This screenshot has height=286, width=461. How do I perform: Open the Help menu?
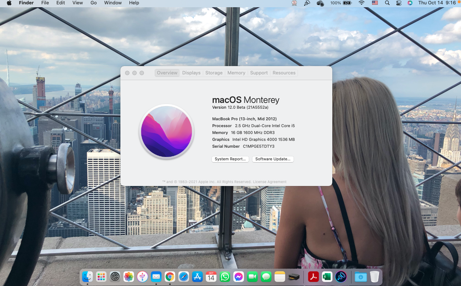tap(134, 3)
